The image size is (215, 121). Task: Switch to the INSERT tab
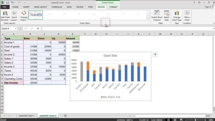26,7
